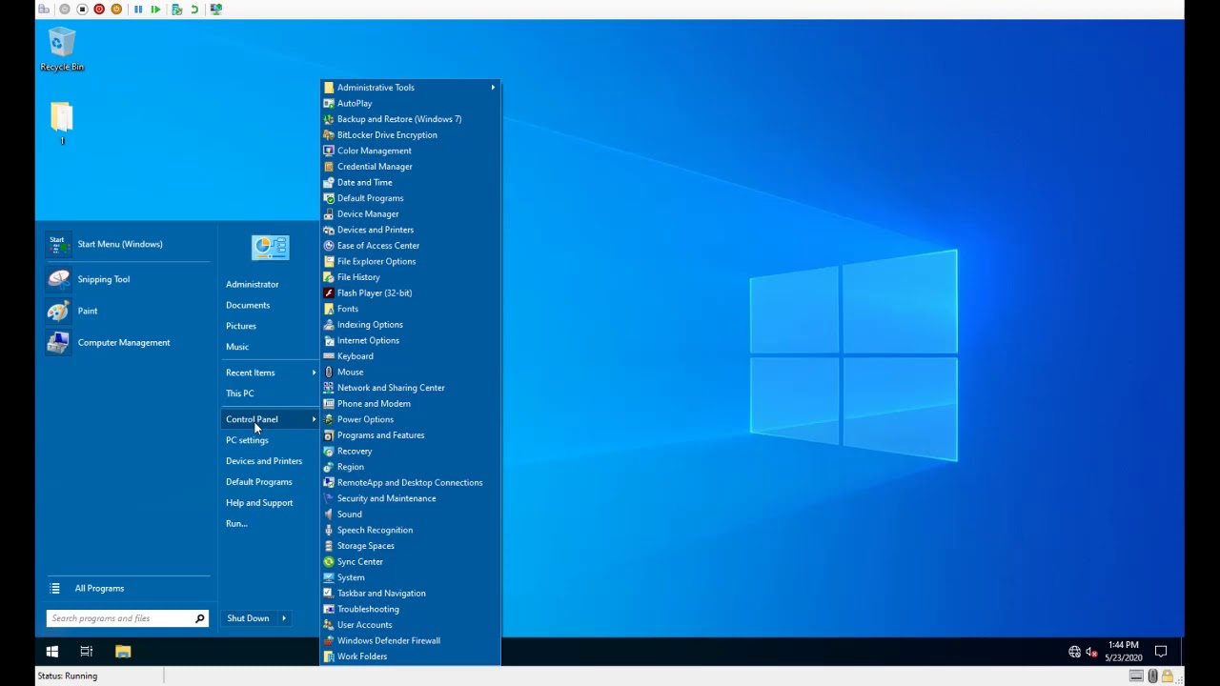Open AutoPlay from Control Panel list
This screenshot has height=686, width=1220.
tap(410, 103)
